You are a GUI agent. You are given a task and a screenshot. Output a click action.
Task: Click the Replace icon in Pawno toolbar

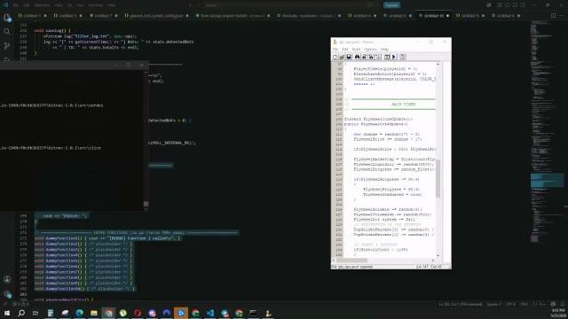[371, 57]
